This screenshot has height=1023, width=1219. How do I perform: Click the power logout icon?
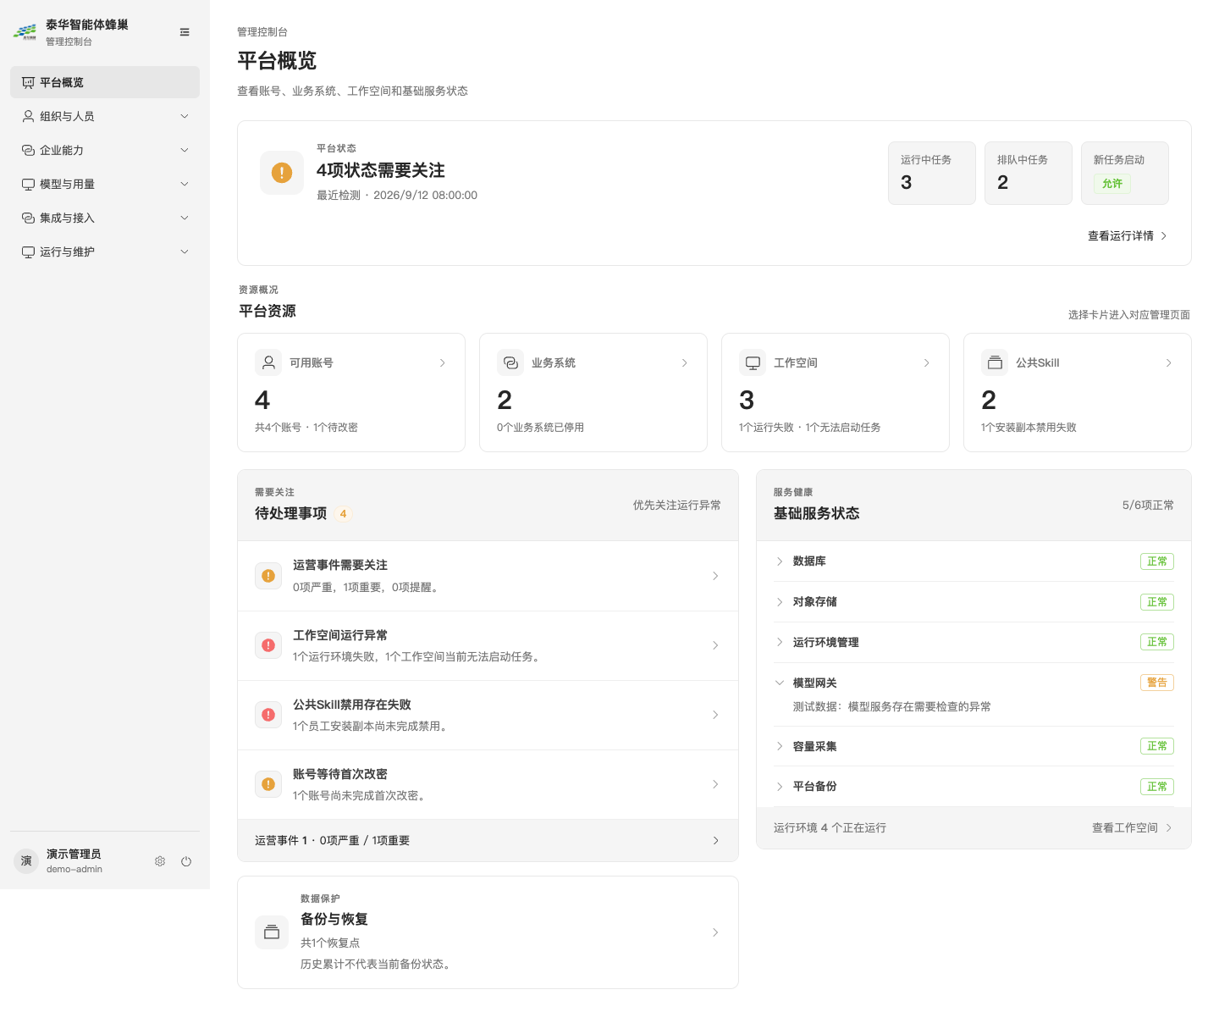(x=186, y=861)
